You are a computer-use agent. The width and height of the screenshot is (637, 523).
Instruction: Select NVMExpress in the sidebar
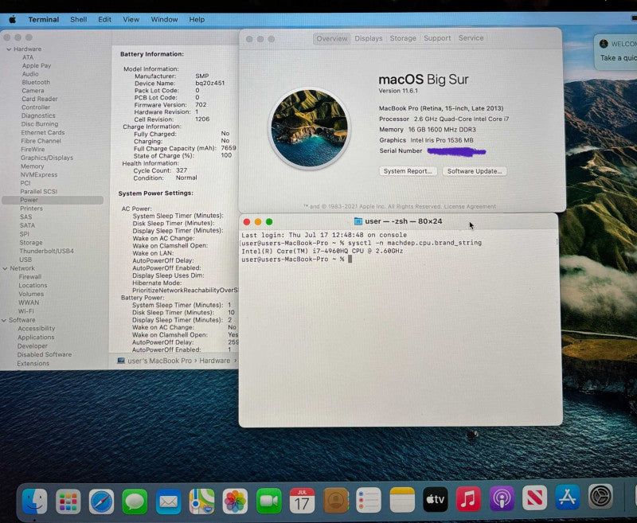tap(39, 175)
